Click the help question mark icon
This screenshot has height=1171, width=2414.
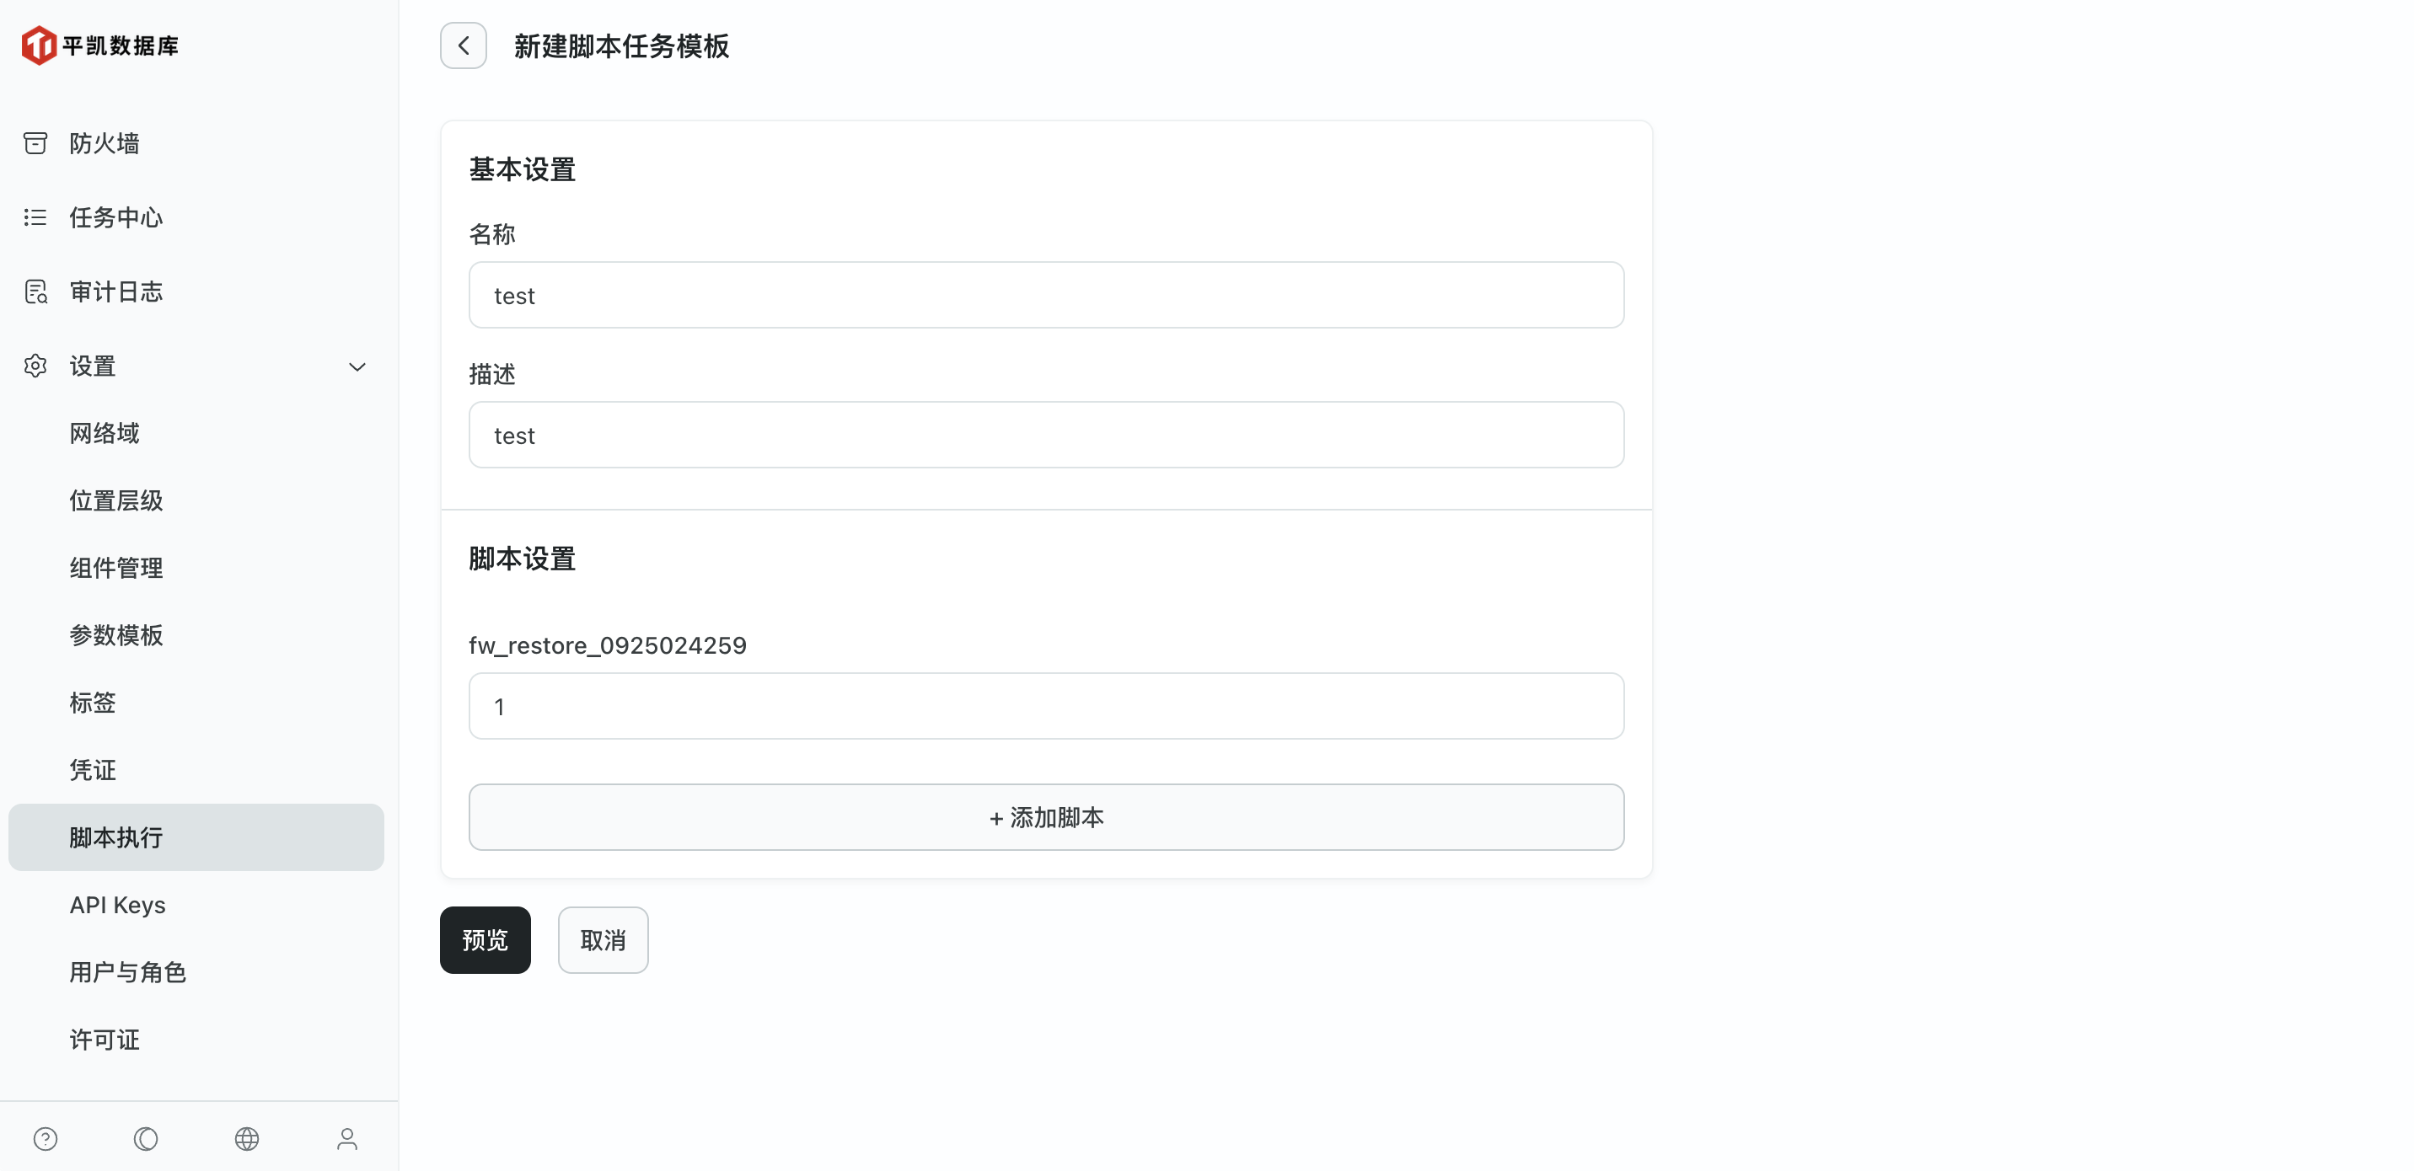click(x=45, y=1137)
